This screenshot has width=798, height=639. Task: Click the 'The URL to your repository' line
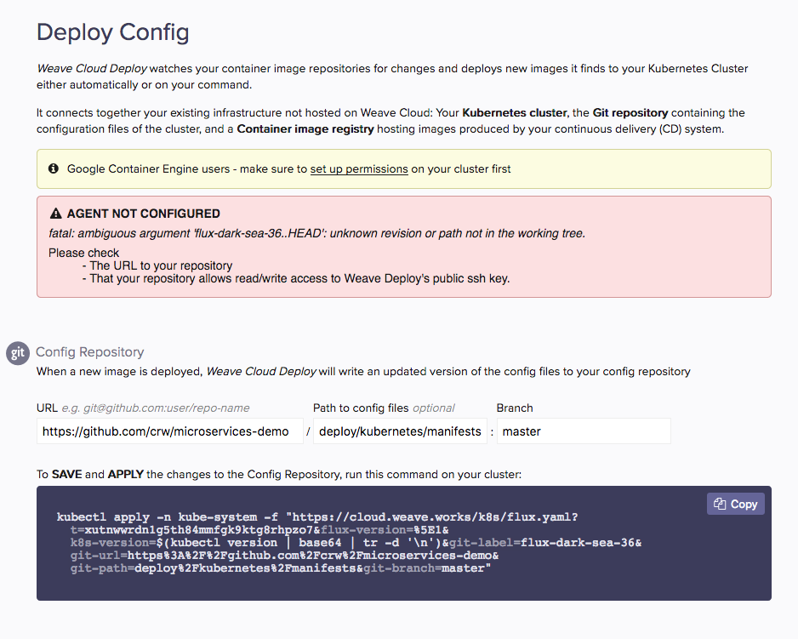coord(157,265)
